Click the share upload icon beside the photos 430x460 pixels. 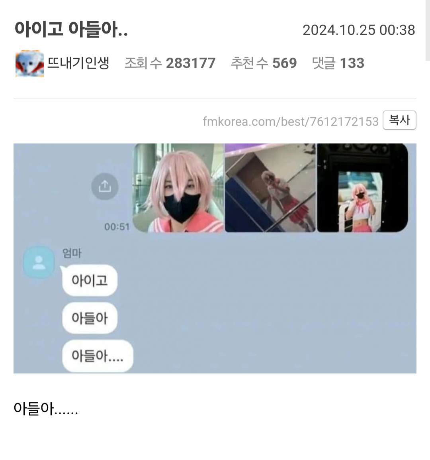tap(105, 186)
